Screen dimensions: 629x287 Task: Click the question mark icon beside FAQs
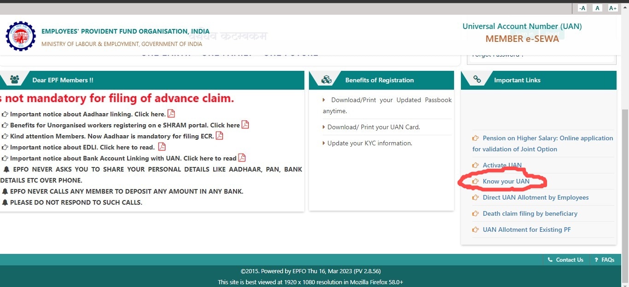tap(596, 260)
